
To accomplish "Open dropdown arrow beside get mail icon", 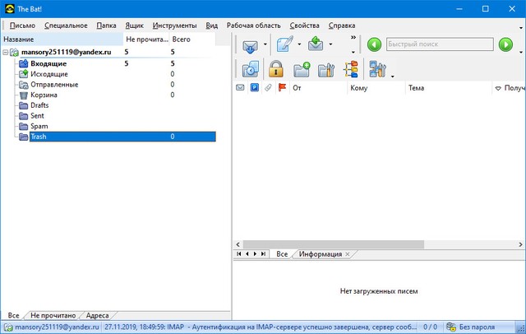I will tap(265, 45).
